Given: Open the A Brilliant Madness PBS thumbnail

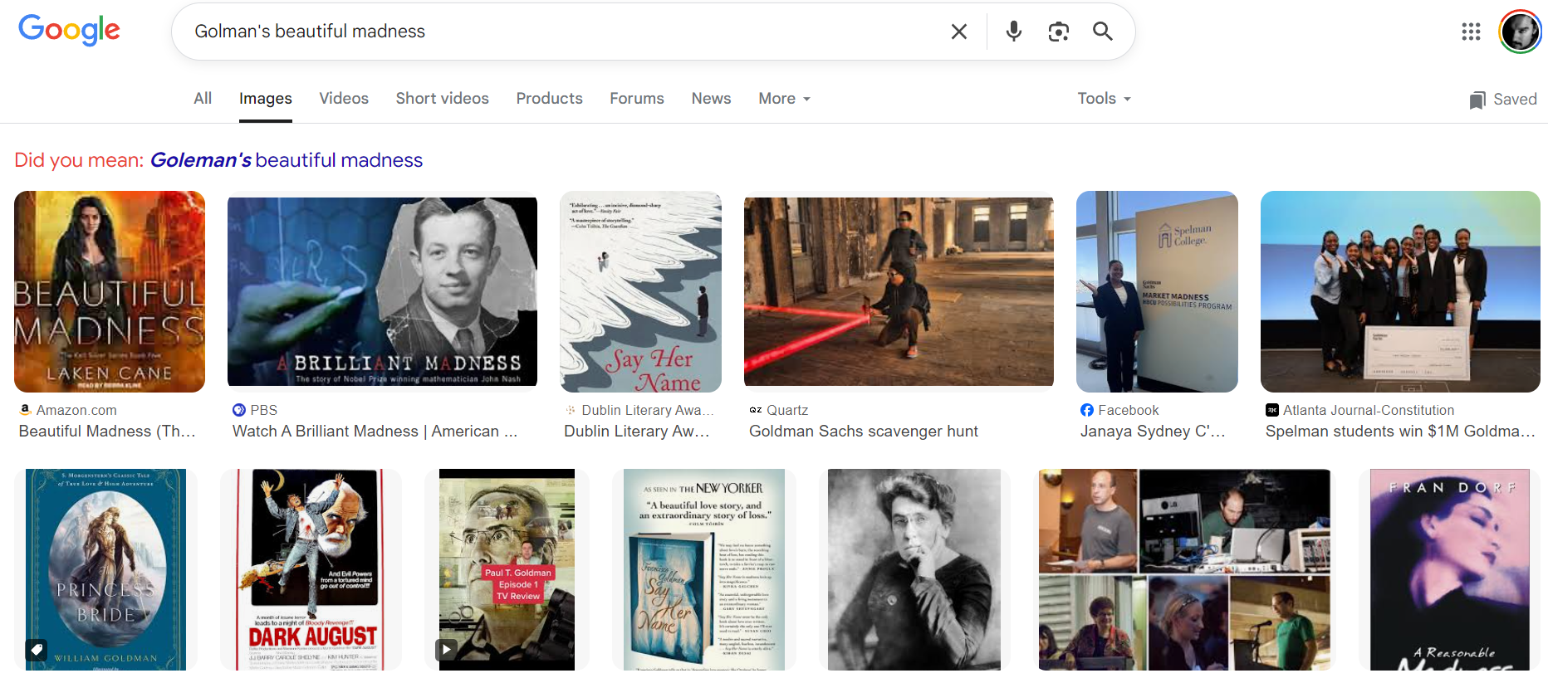Looking at the screenshot, I should (382, 291).
